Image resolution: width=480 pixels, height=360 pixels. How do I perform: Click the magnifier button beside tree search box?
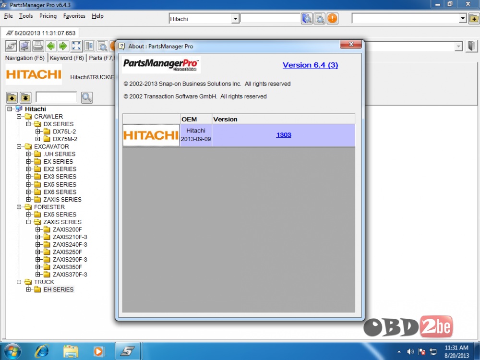point(87,97)
